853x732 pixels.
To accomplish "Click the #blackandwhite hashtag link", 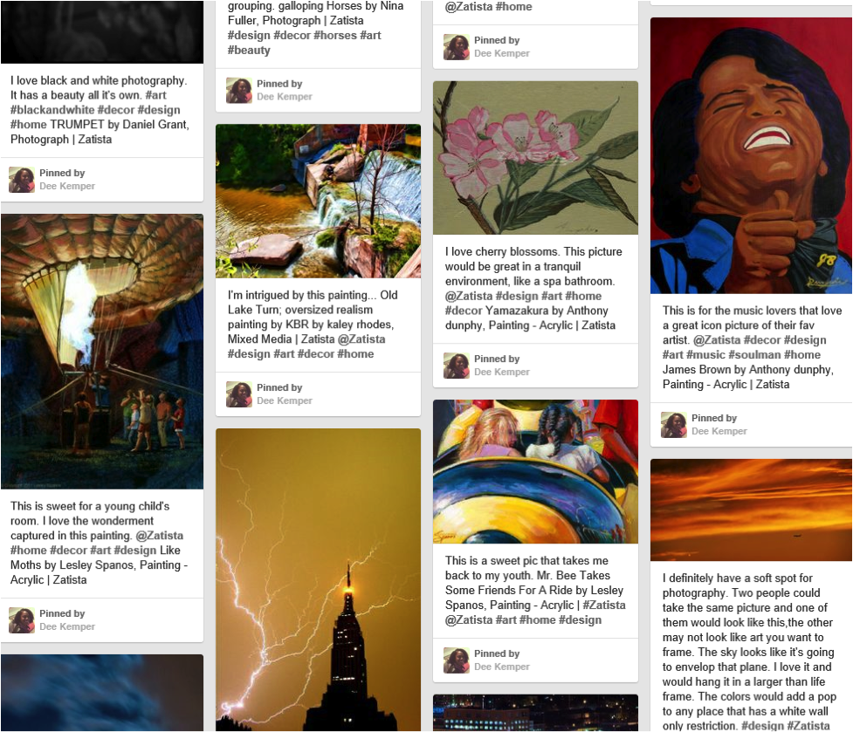I will click(x=52, y=110).
